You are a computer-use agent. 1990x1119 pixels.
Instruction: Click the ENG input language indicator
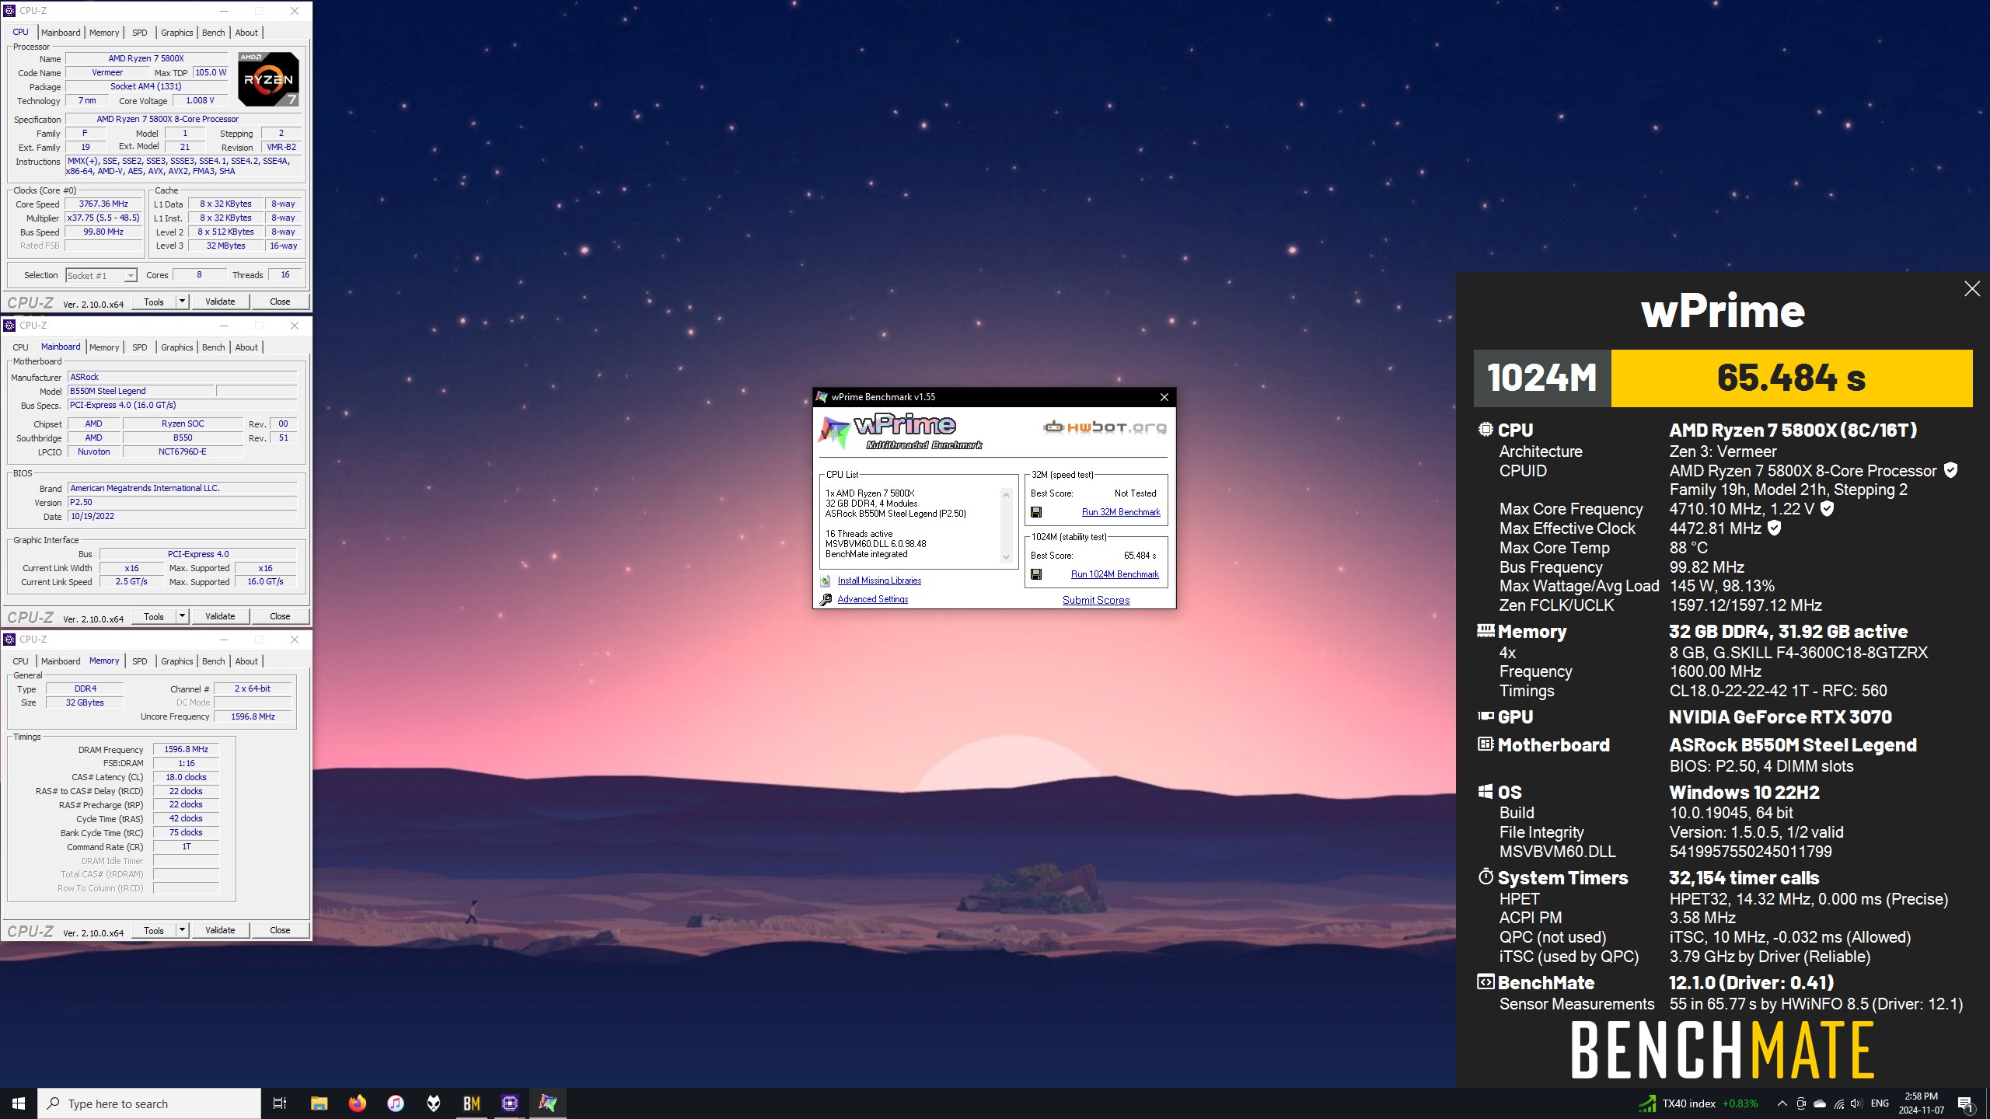pyautogui.click(x=1880, y=1103)
